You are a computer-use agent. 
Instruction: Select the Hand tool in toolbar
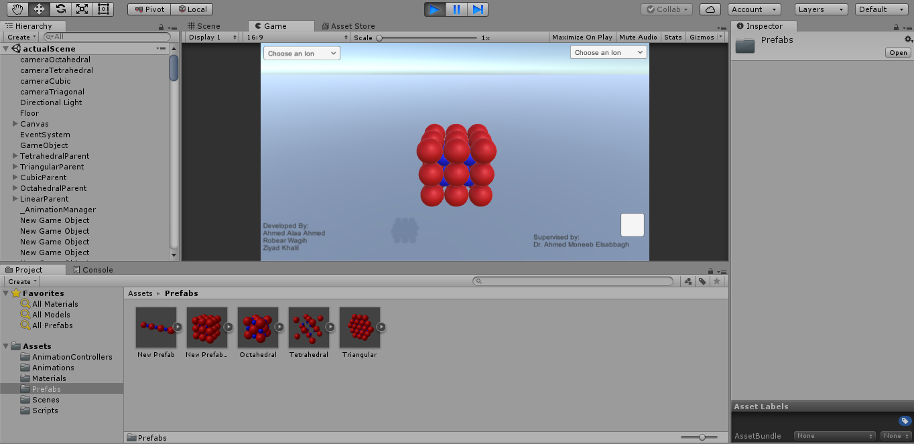tap(18, 9)
